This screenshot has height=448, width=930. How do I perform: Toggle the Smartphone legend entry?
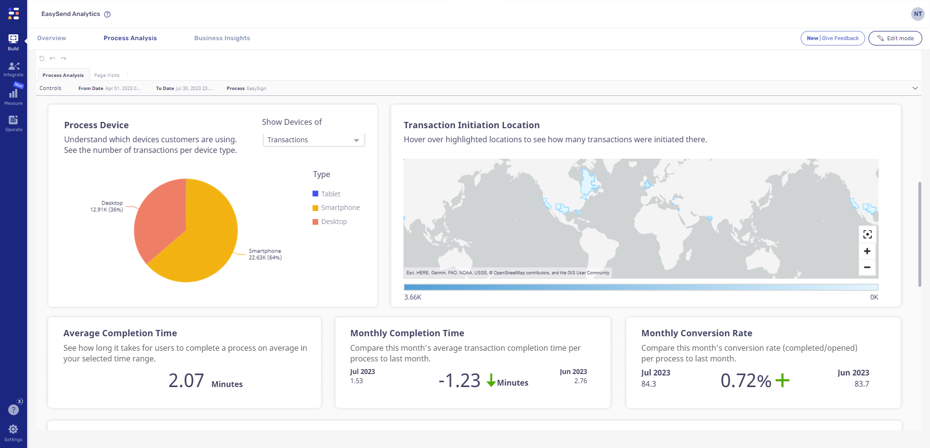coord(336,208)
